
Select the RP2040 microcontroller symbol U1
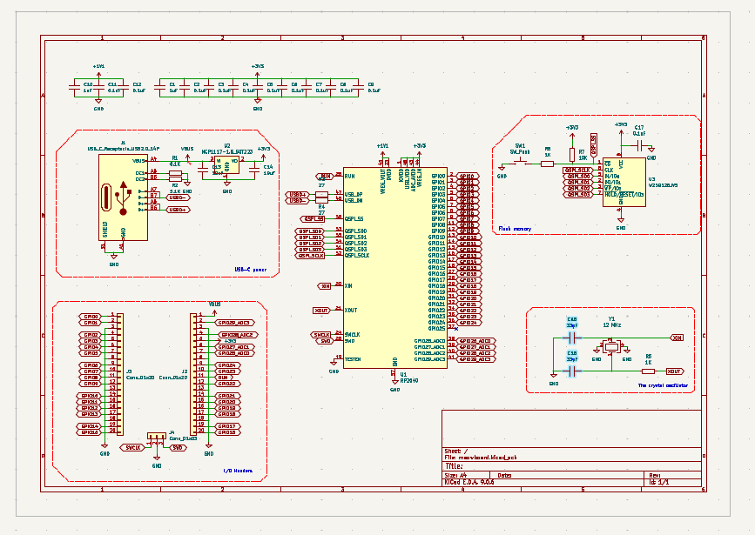tap(394, 266)
